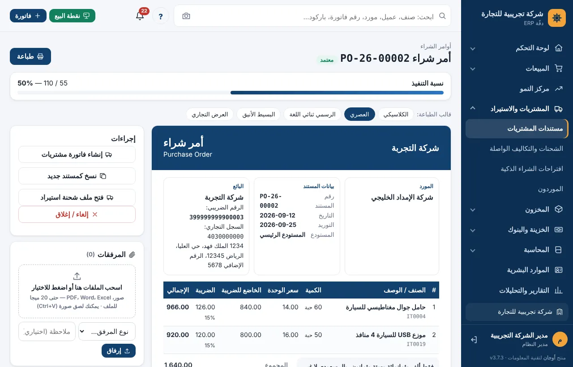Click the شركة تجريبية للتجارة company switcher
The image size is (573, 367).
[x=517, y=312]
